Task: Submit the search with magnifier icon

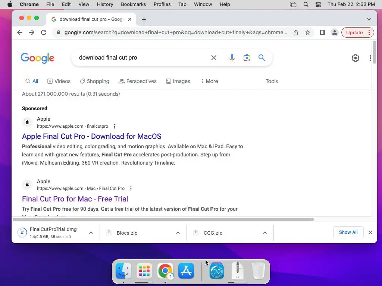Action: [x=262, y=58]
